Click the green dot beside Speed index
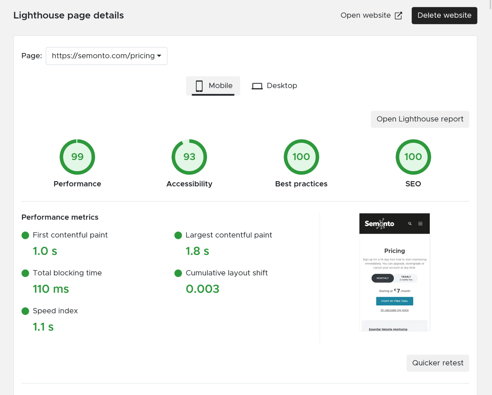 click(25, 311)
